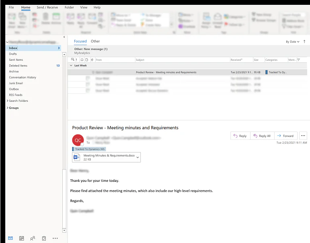Click the folder pane scroll down arrow
The width and height of the screenshot is (310, 243).
click(64, 230)
